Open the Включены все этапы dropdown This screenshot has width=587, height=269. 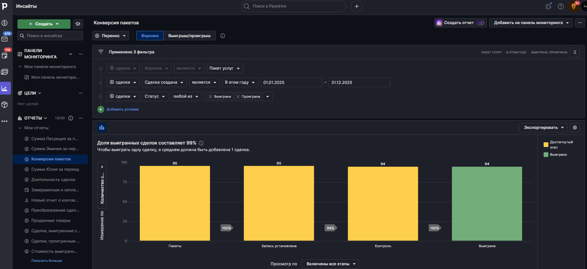click(x=330, y=264)
